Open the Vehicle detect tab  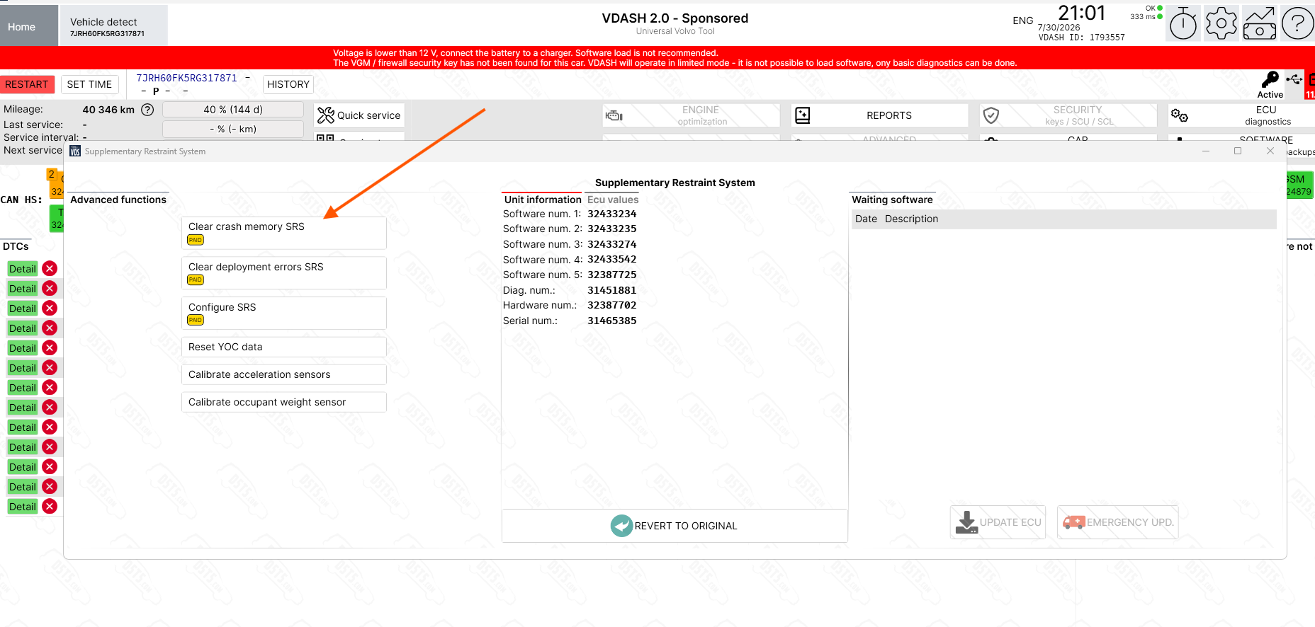click(113, 26)
